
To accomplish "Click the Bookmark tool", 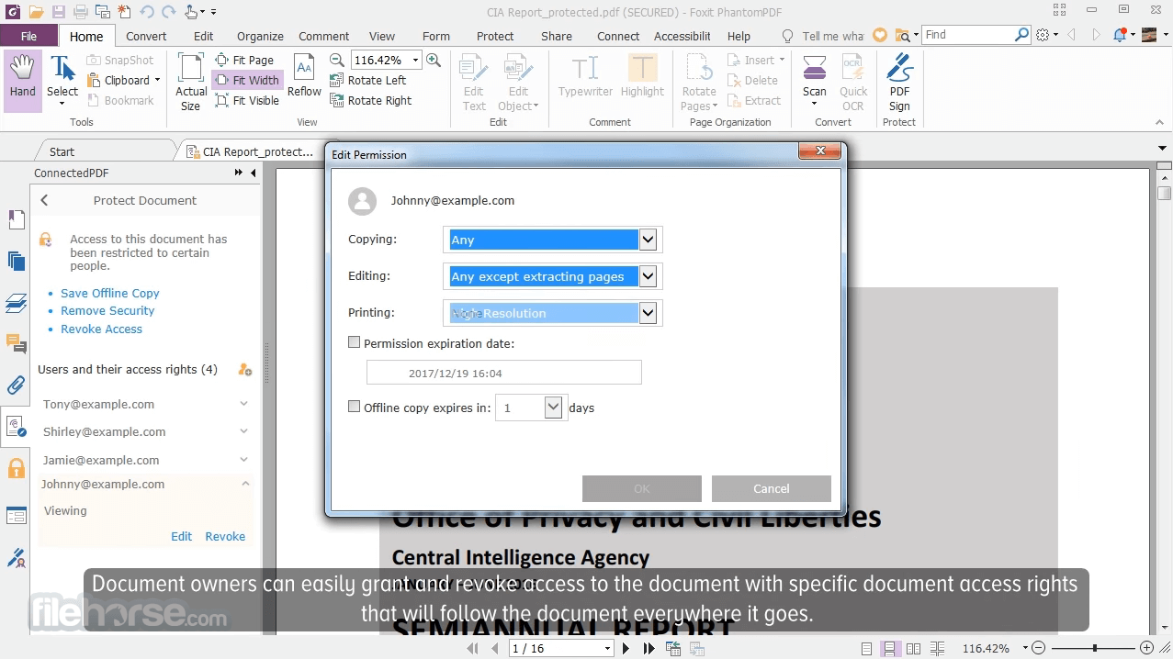I will point(120,100).
